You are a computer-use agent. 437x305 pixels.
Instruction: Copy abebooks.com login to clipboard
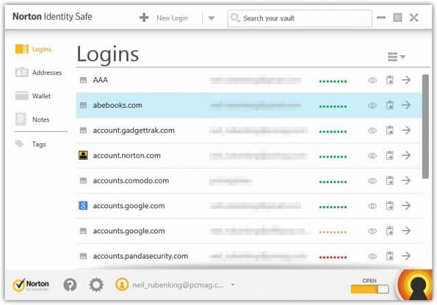click(390, 105)
